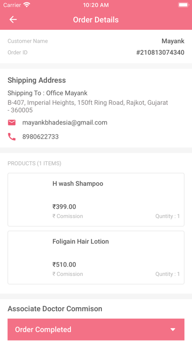Click the pink email envelope icon
This screenshot has height=341, width=192.
(x=12, y=122)
